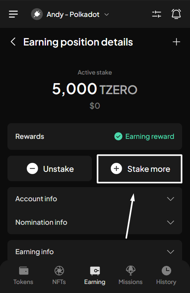Click the minus circle icon on Unstake
The height and width of the screenshot is (293, 190).
32,169
